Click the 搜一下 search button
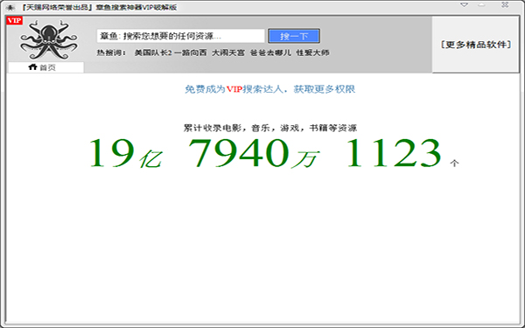525x328 pixels. [294, 36]
